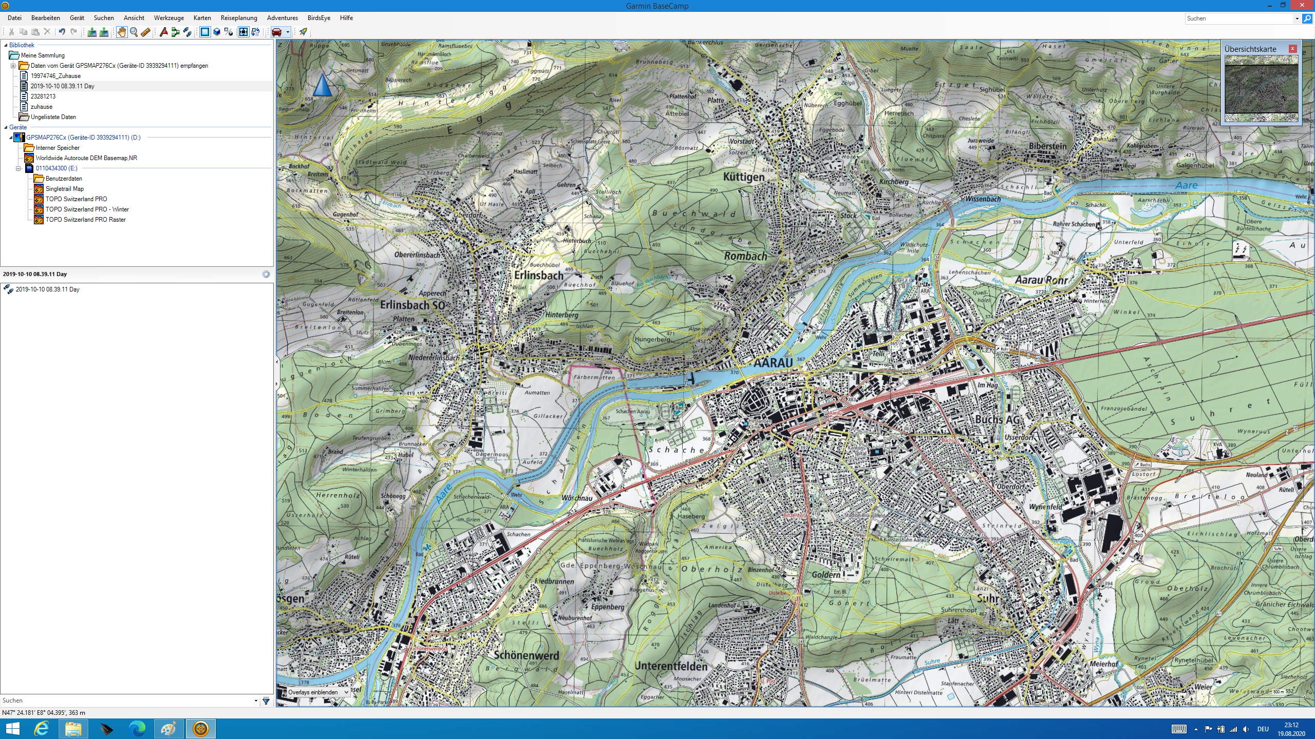
Task: Click the Cut scissors toolbar icon
Action: [11, 32]
